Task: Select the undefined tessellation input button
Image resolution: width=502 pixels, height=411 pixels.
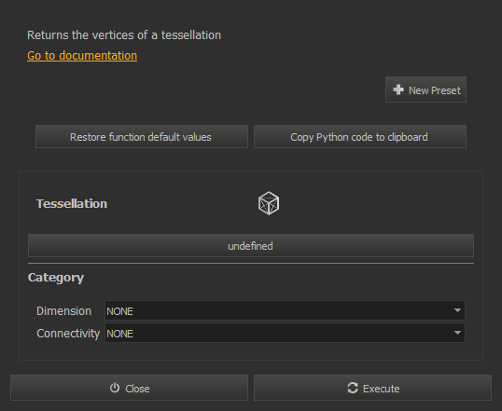Action: coord(251,246)
